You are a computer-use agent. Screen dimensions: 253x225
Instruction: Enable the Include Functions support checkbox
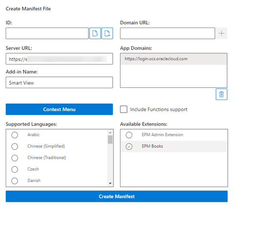pos(124,109)
